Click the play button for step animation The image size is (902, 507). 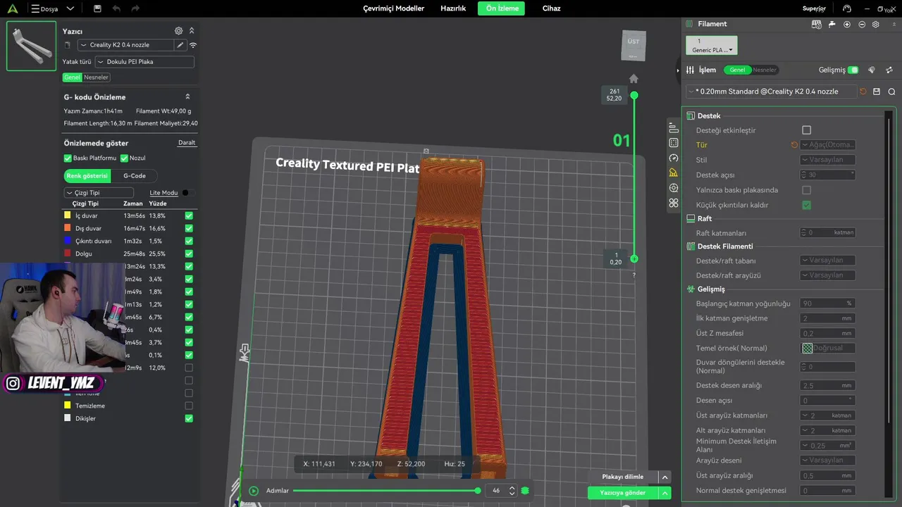tap(254, 491)
